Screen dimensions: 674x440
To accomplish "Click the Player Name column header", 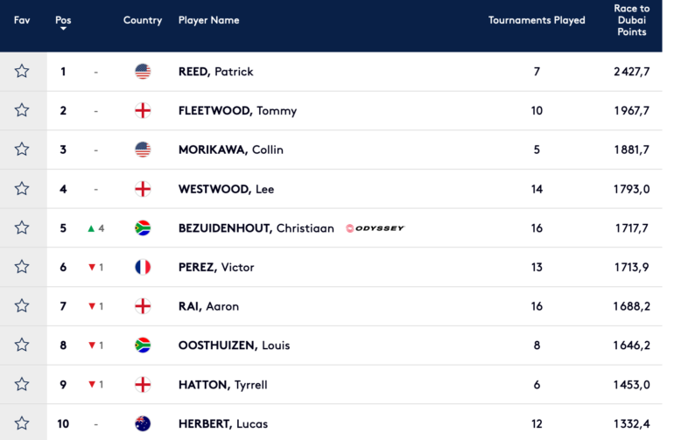I will pyautogui.click(x=209, y=20).
